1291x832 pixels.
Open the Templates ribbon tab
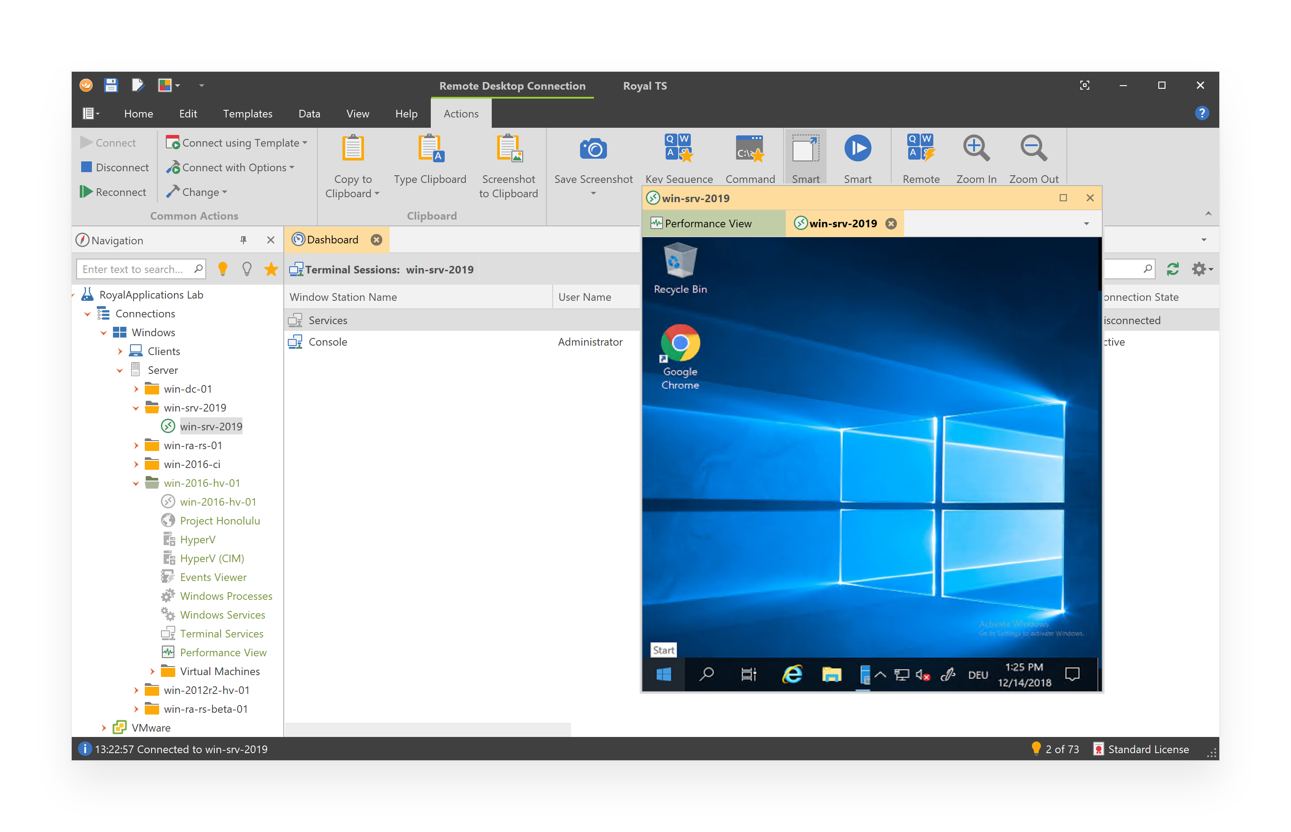pos(247,113)
